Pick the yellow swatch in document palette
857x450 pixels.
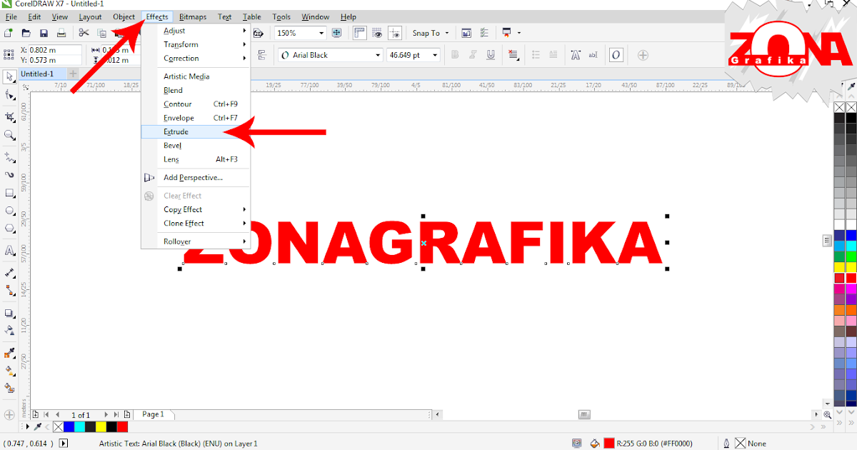tap(101, 426)
